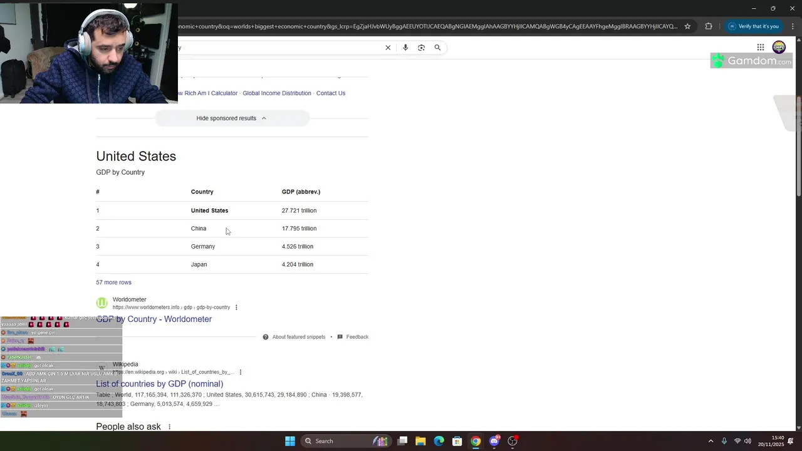Open Task View on taskbar
The height and width of the screenshot is (451, 802).
(x=402, y=441)
